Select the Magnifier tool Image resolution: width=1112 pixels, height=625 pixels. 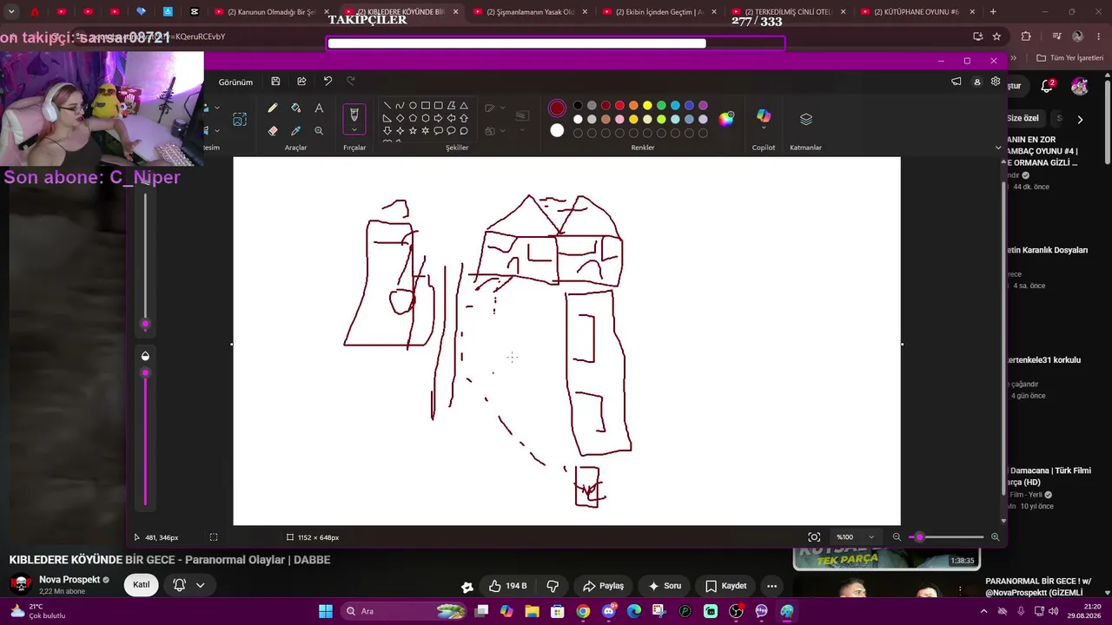319,131
